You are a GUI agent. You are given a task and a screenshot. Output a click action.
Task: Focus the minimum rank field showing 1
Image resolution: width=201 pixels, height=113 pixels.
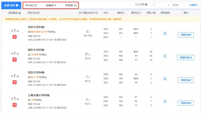(x=159, y=5)
